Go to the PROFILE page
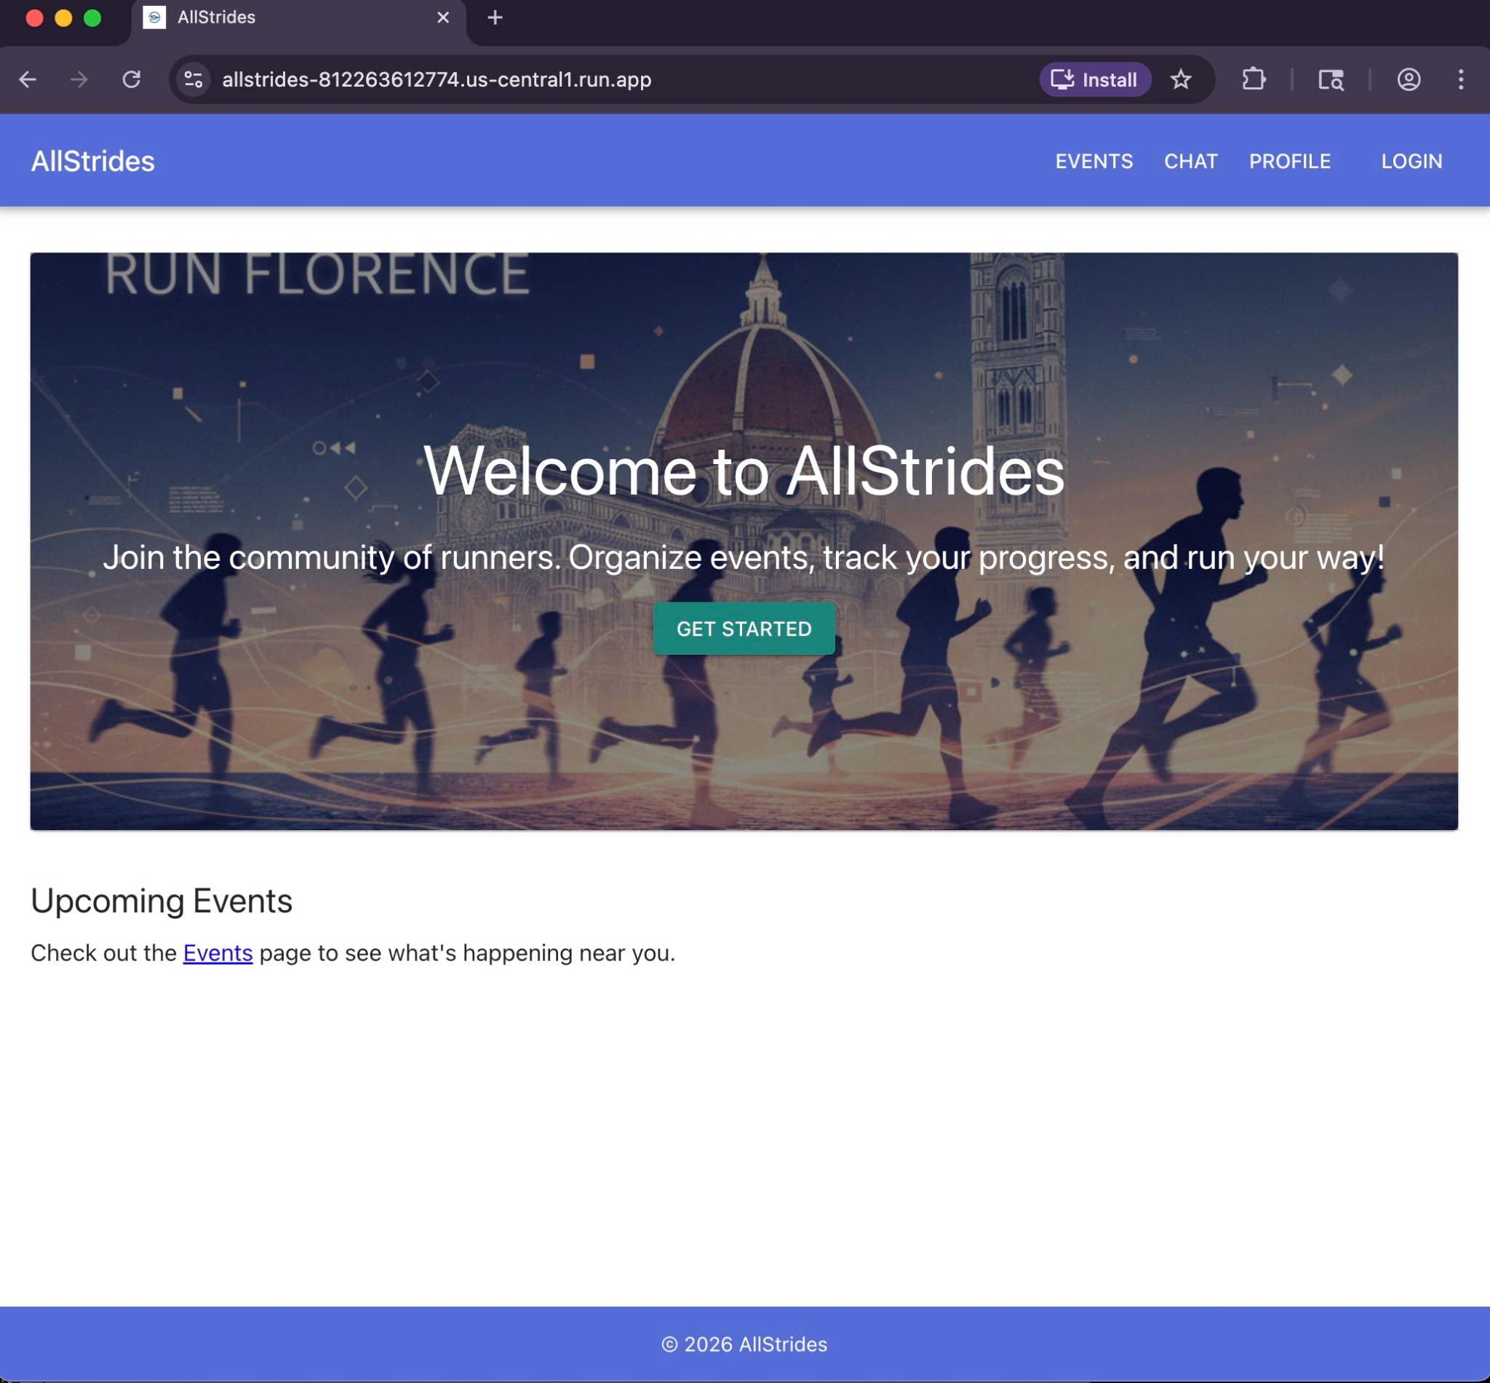This screenshot has width=1490, height=1383. (x=1288, y=161)
